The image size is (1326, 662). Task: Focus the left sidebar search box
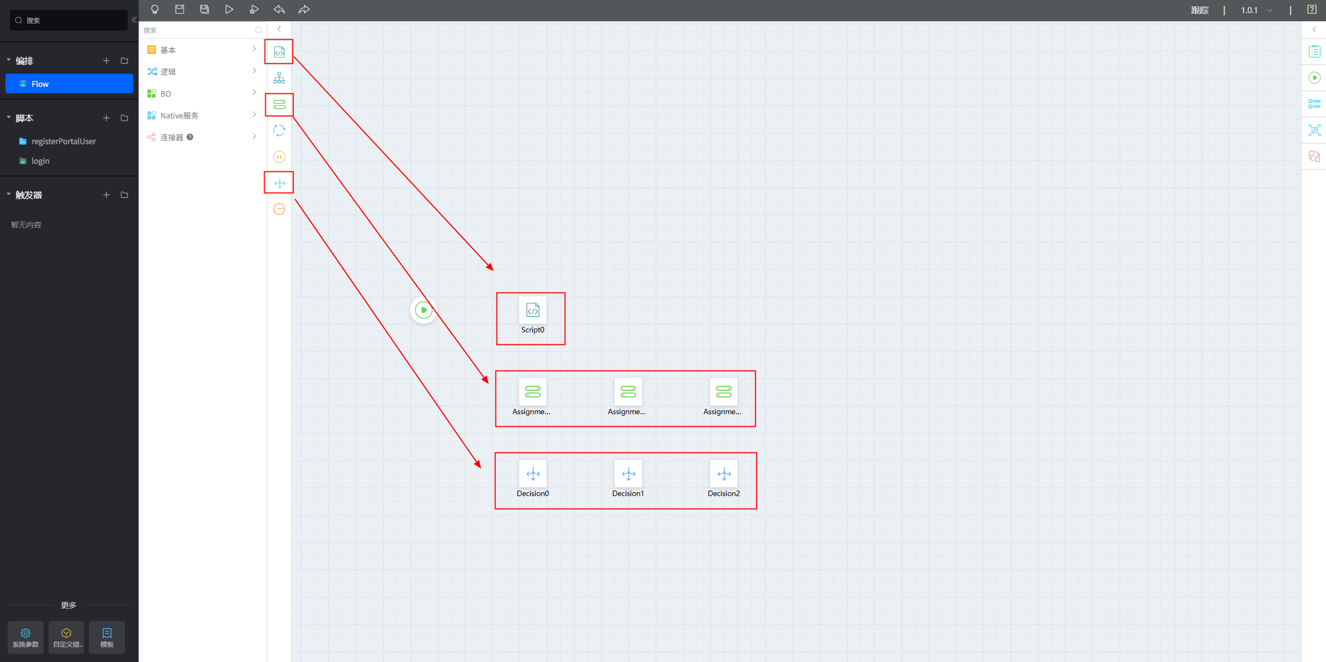point(69,20)
